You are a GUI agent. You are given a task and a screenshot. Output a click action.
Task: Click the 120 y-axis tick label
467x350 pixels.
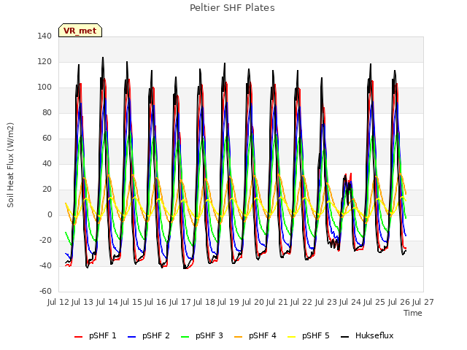click(45, 61)
